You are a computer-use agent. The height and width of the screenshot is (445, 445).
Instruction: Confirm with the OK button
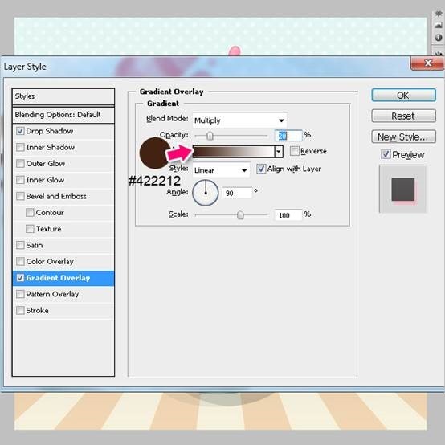tap(403, 96)
